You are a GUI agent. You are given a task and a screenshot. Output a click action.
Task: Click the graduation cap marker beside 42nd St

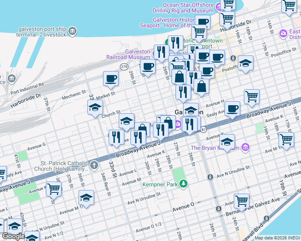coord(14,227)
